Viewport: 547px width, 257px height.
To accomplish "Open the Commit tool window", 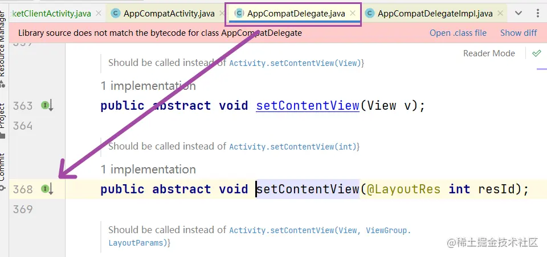I will [3, 171].
